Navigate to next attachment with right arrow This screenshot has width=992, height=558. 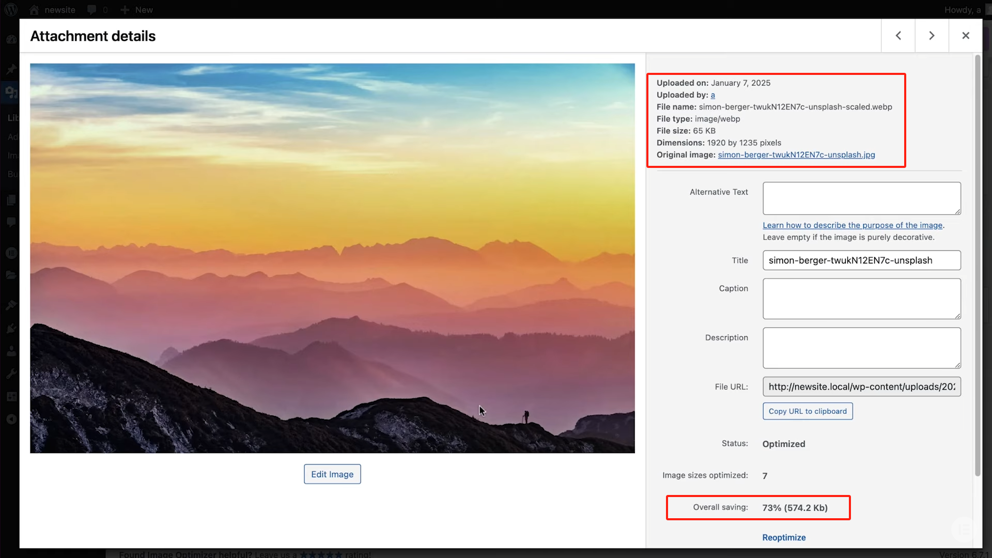[932, 35]
